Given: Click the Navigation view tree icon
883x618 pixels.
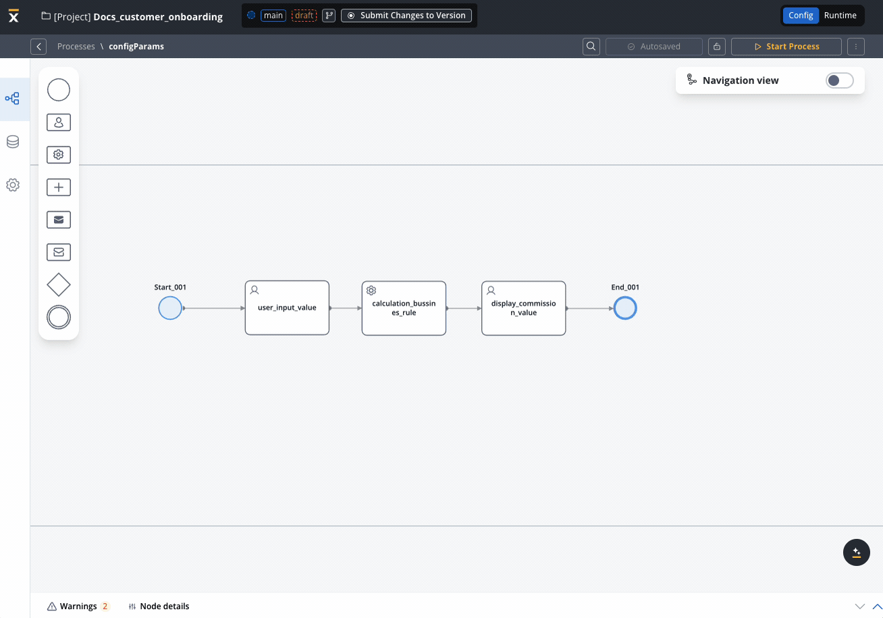Looking at the screenshot, I should 691,80.
